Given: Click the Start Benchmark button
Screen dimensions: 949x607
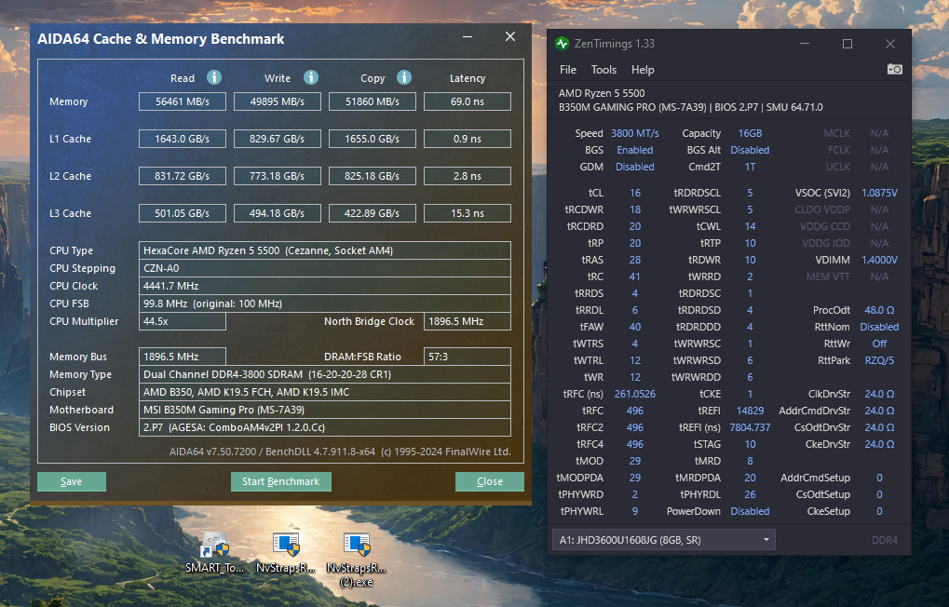Looking at the screenshot, I should point(281,481).
